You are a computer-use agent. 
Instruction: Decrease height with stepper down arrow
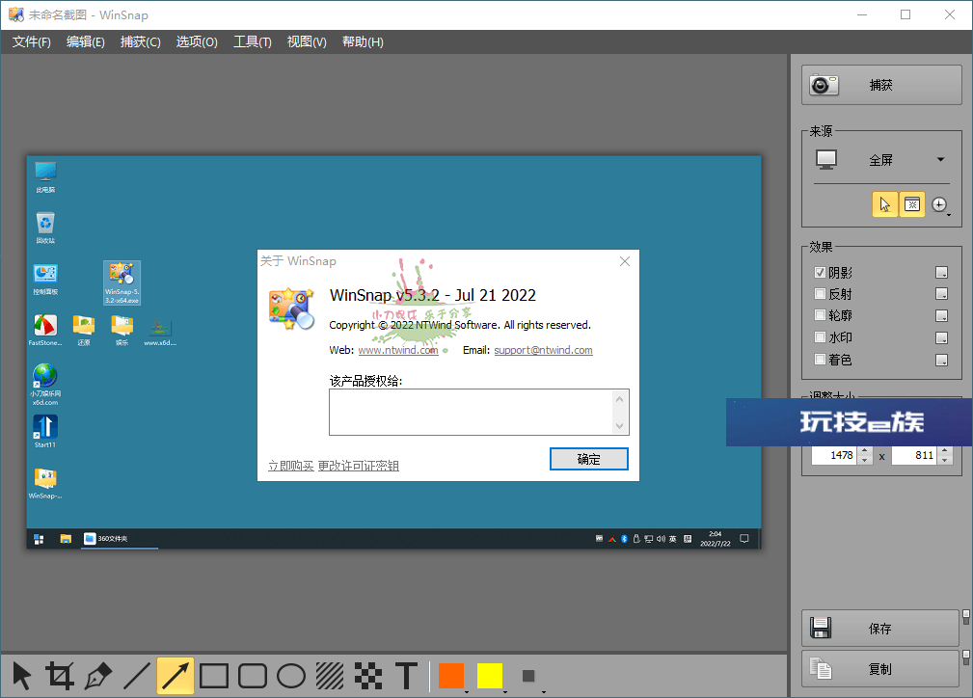(945, 461)
